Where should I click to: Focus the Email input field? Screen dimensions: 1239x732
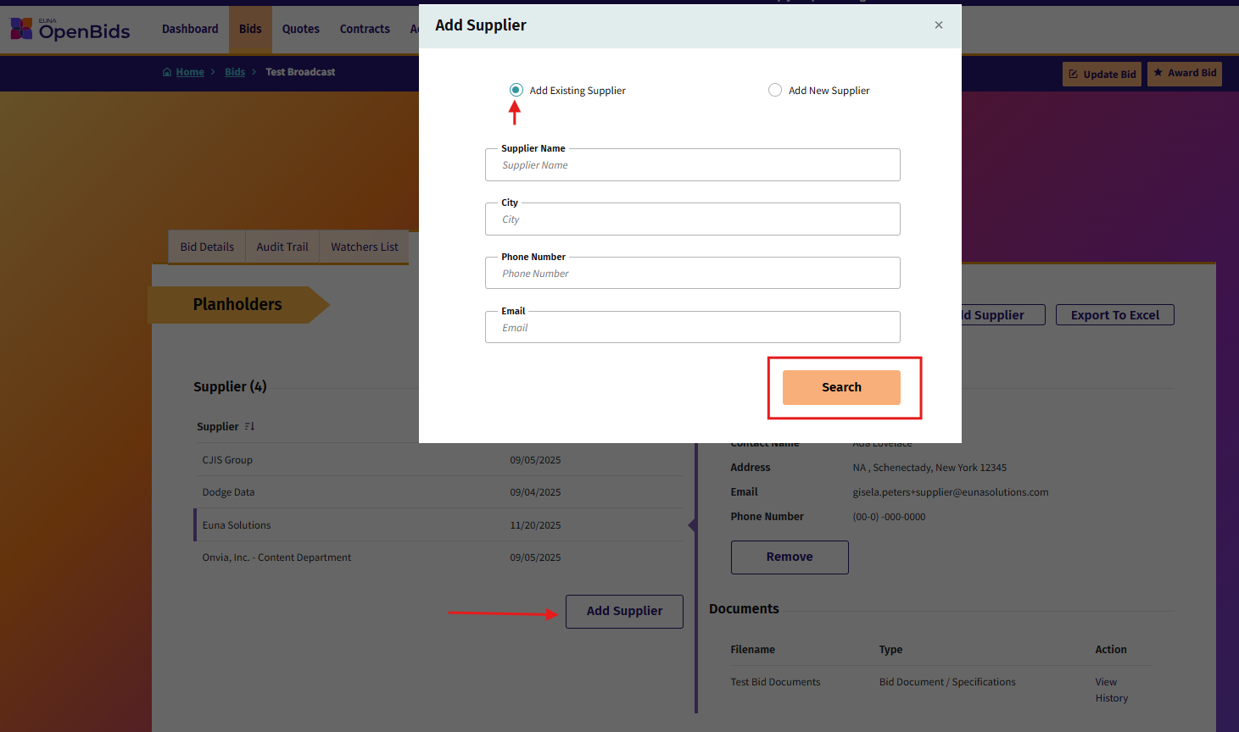click(693, 328)
